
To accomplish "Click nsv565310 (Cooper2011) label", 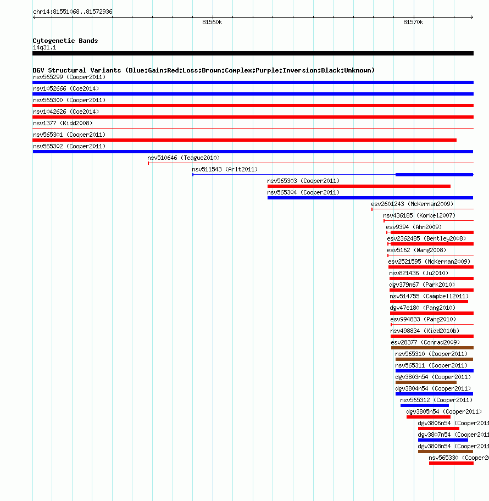I will (x=431, y=354).
